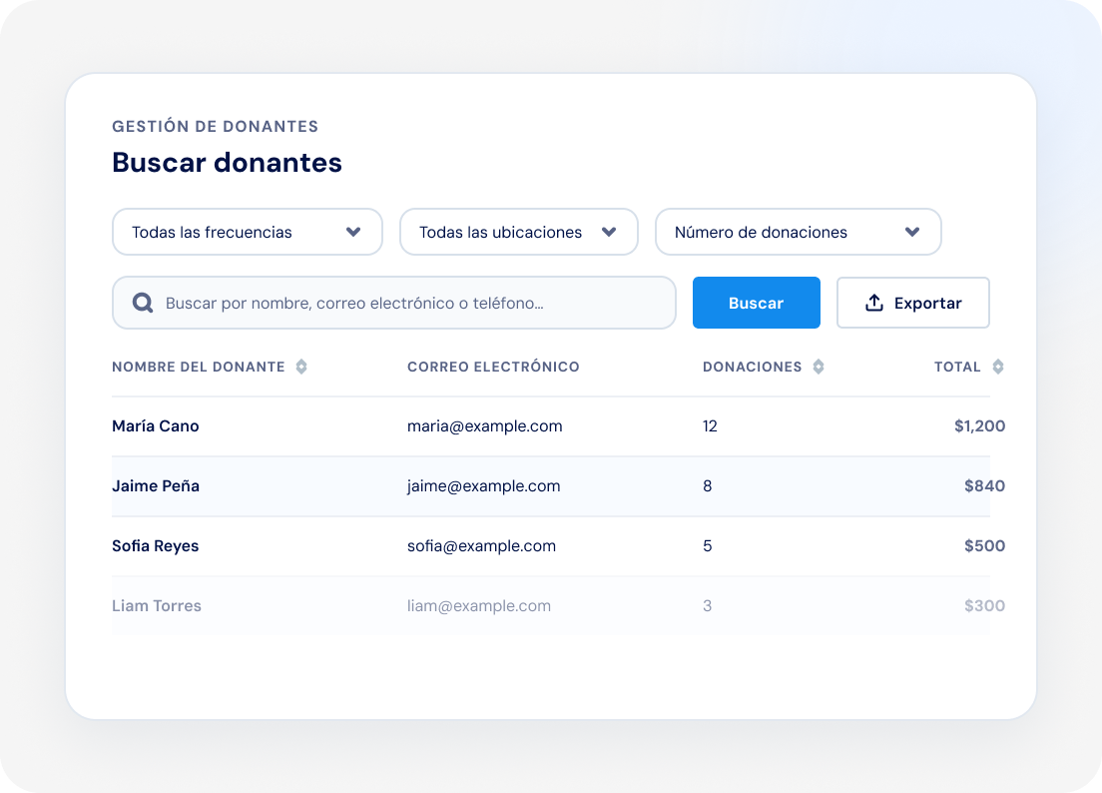Viewport: 1102px width, 793px height.
Task: Click donation count 5 for Sofia
Action: coord(707,546)
